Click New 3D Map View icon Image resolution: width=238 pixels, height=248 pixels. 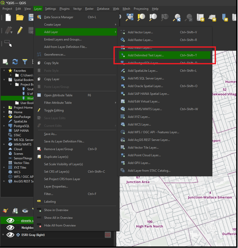click(x=212, y=17)
